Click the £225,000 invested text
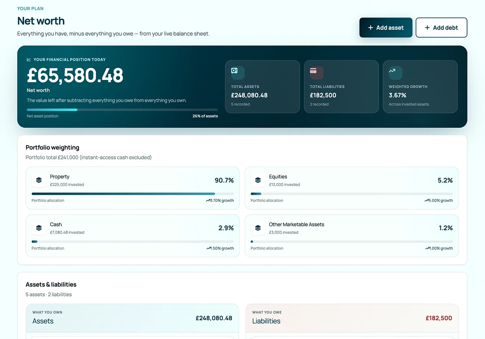The width and height of the screenshot is (485, 339). pyautogui.click(x=67, y=184)
